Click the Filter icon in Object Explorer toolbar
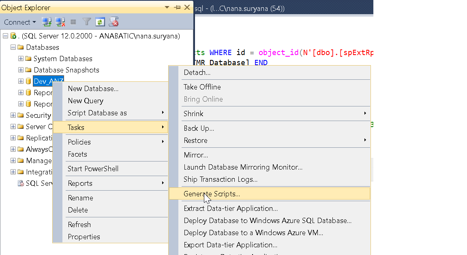 (x=86, y=22)
